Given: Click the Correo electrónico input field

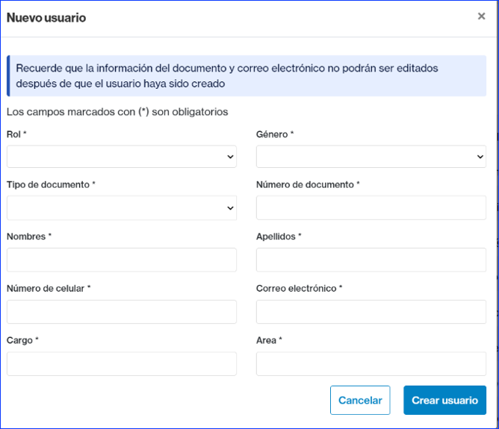Looking at the screenshot, I should point(371,312).
